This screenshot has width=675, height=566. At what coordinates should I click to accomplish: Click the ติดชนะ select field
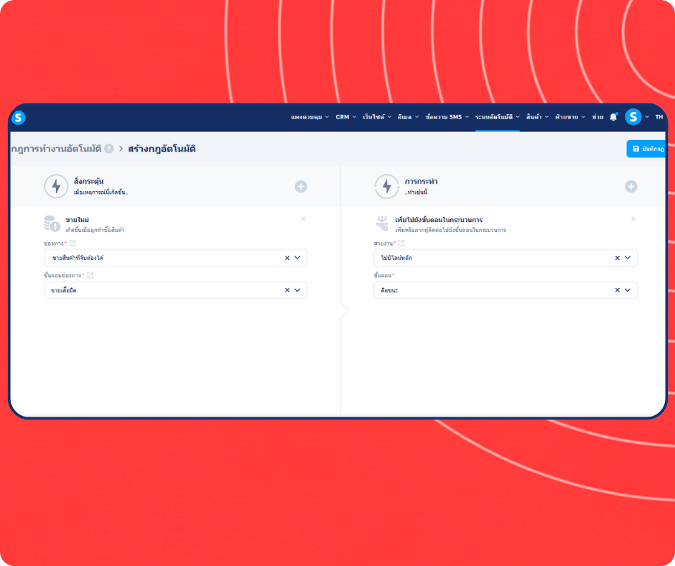pyautogui.click(x=506, y=290)
